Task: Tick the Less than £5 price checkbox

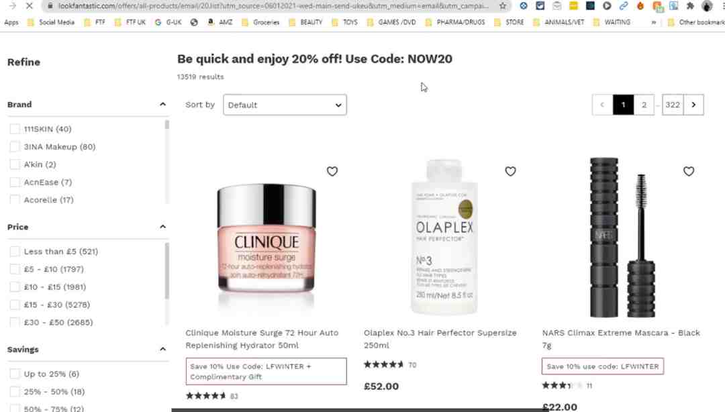Action: pyautogui.click(x=15, y=252)
